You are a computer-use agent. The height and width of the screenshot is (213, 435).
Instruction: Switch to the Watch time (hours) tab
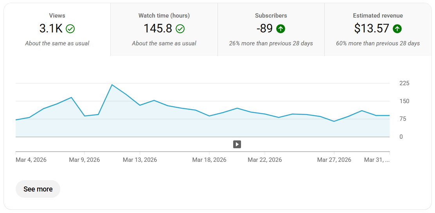(164, 29)
